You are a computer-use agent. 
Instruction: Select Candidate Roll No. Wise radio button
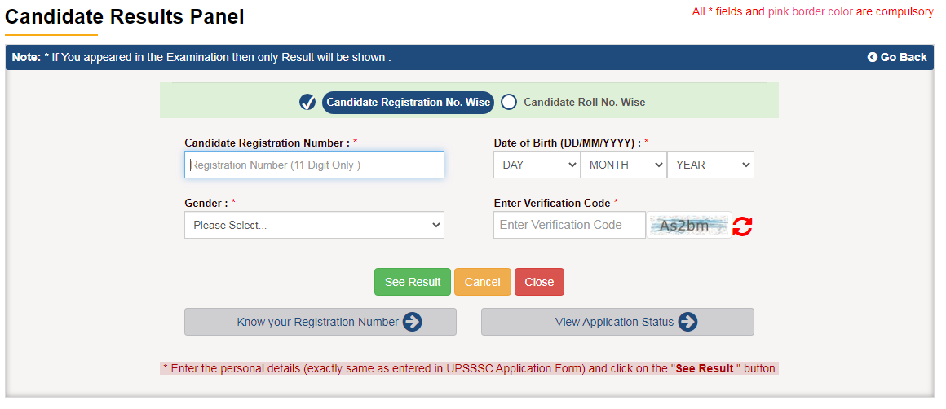[x=509, y=102]
